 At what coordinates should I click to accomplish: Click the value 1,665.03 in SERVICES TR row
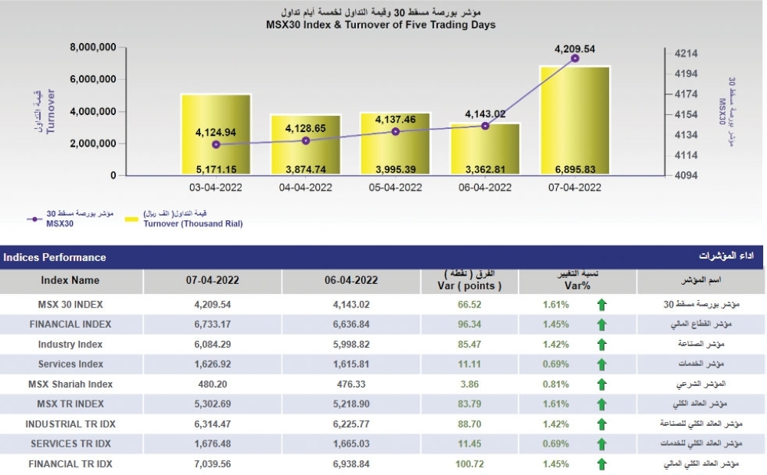[351, 444]
